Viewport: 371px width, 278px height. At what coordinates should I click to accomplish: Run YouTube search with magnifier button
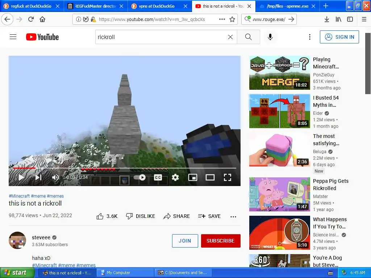(249, 37)
